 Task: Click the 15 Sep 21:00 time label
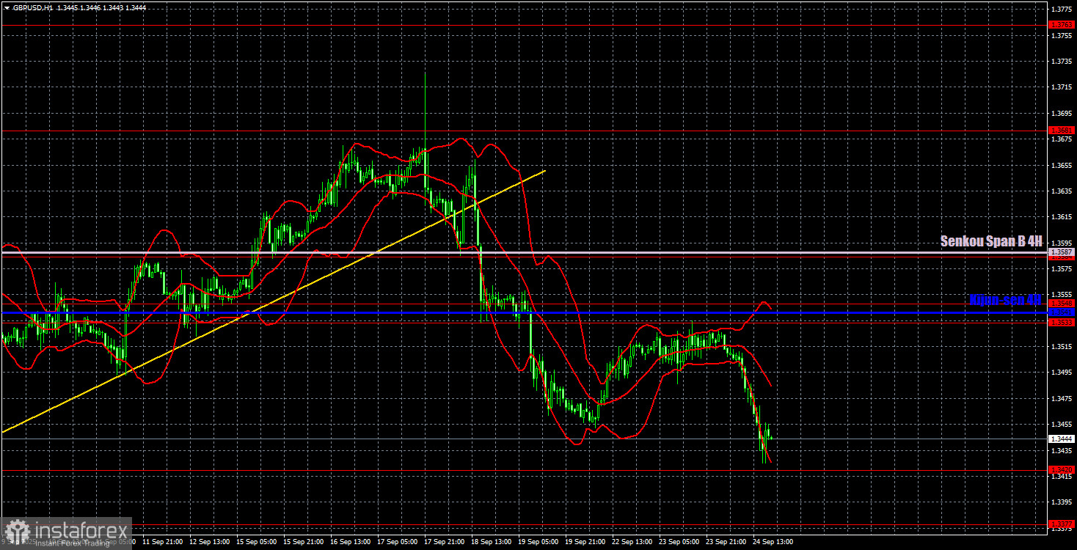[x=302, y=542]
